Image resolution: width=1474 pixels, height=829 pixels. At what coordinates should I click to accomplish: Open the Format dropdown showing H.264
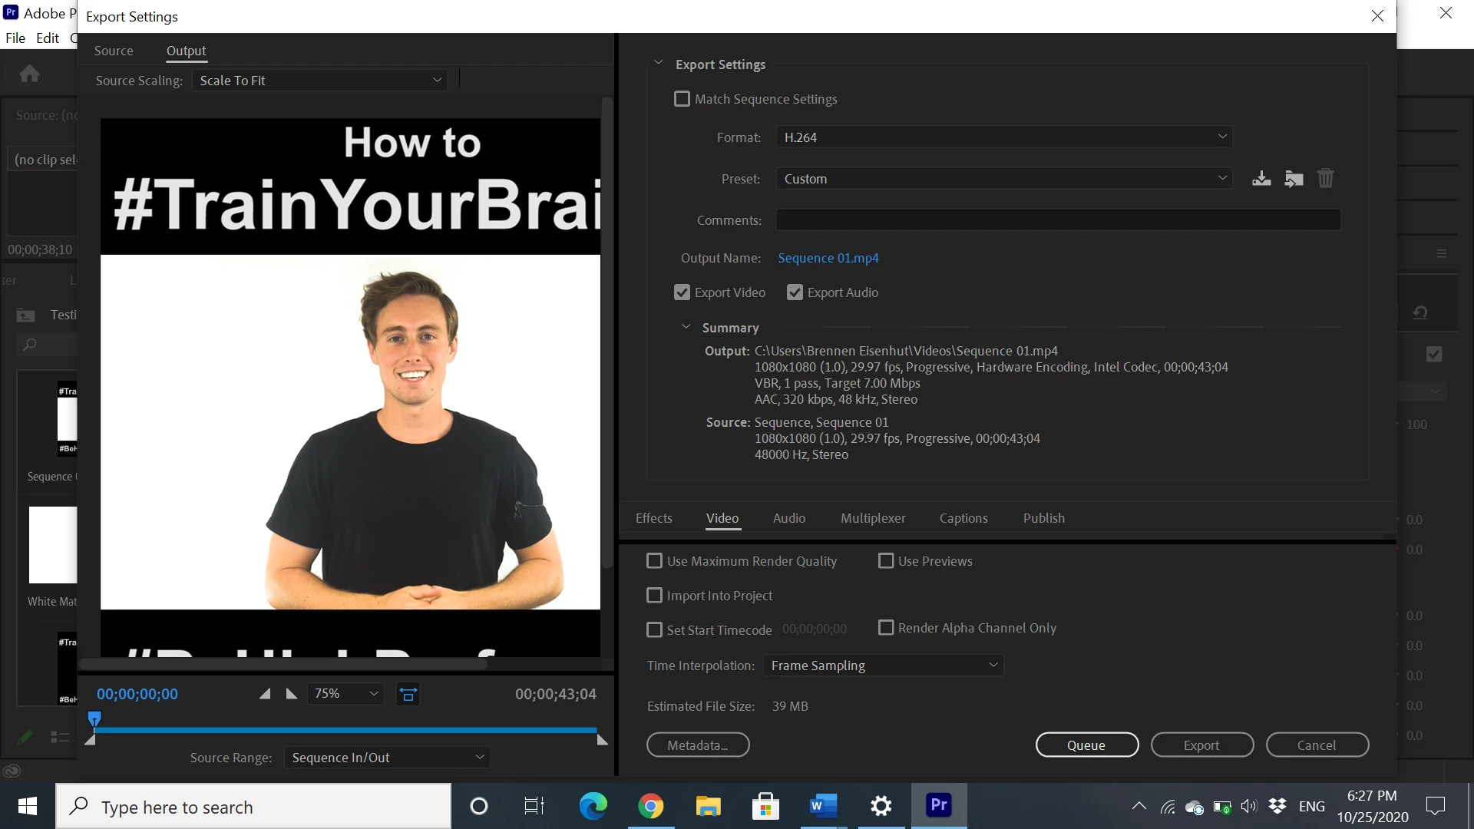[1003, 137]
